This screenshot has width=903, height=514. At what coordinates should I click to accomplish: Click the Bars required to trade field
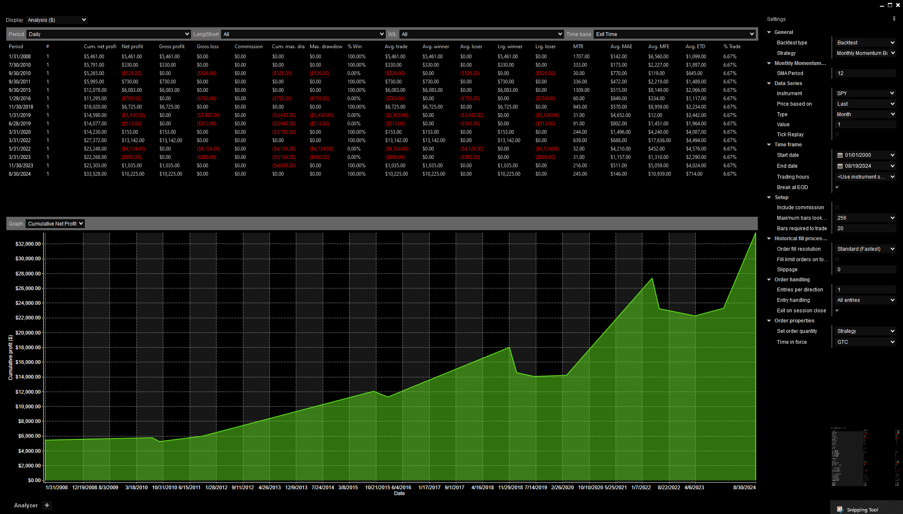pos(865,228)
